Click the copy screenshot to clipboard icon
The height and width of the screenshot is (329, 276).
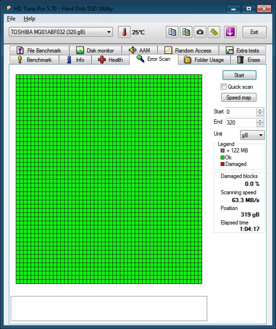coord(186,32)
